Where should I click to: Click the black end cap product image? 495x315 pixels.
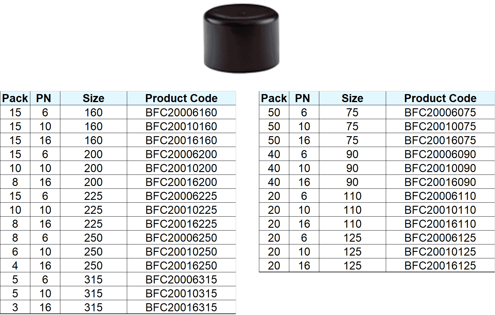click(x=241, y=39)
